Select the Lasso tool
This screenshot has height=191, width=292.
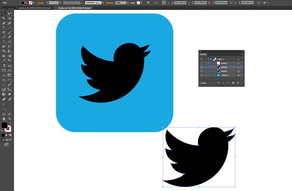tap(10, 18)
